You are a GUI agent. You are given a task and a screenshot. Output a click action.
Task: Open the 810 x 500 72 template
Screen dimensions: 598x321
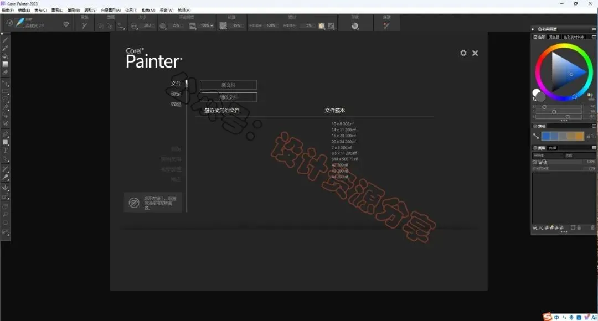point(344,159)
